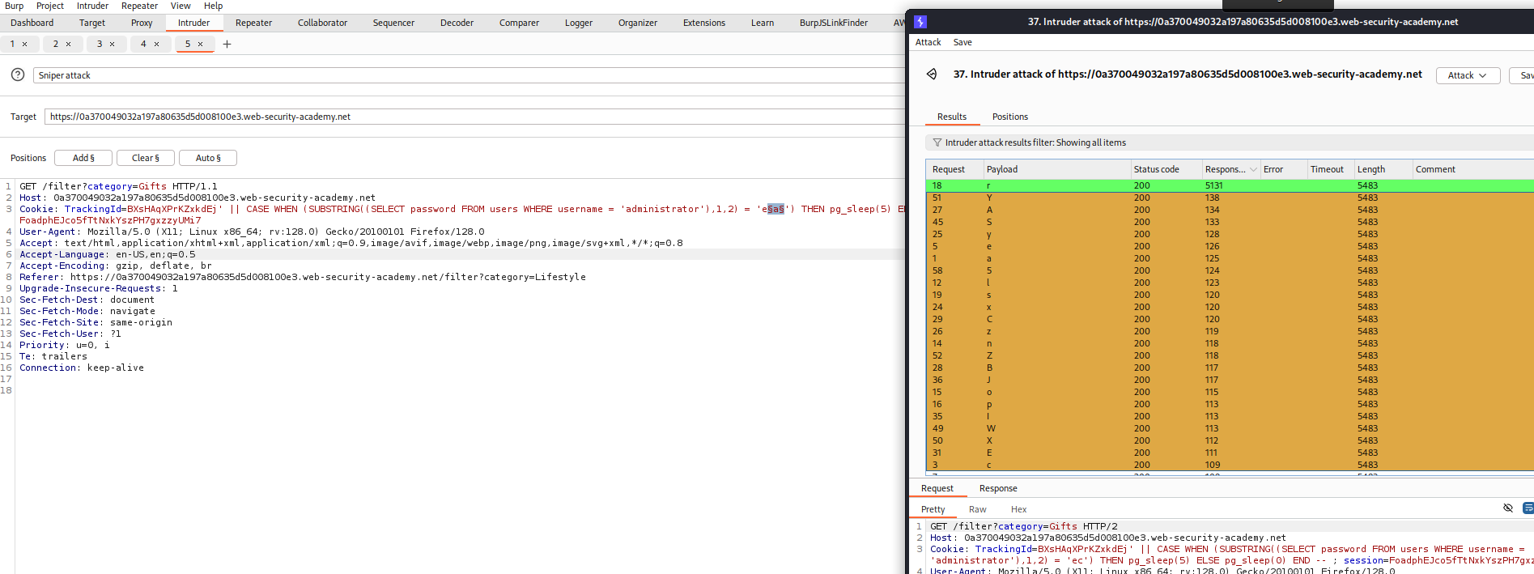Select result row 27 with payload A
Viewport: 1534px width, 574px height.
(x=1230, y=210)
